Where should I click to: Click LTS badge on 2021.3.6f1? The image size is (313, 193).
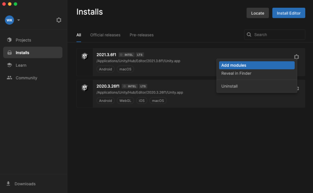click(x=140, y=55)
